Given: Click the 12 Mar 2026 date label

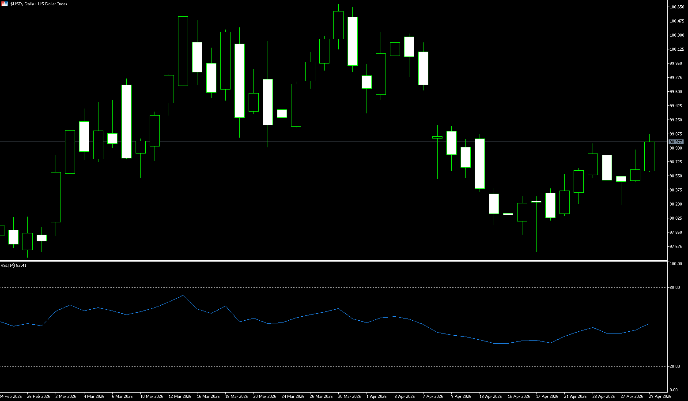Looking at the screenshot, I should (180, 397).
